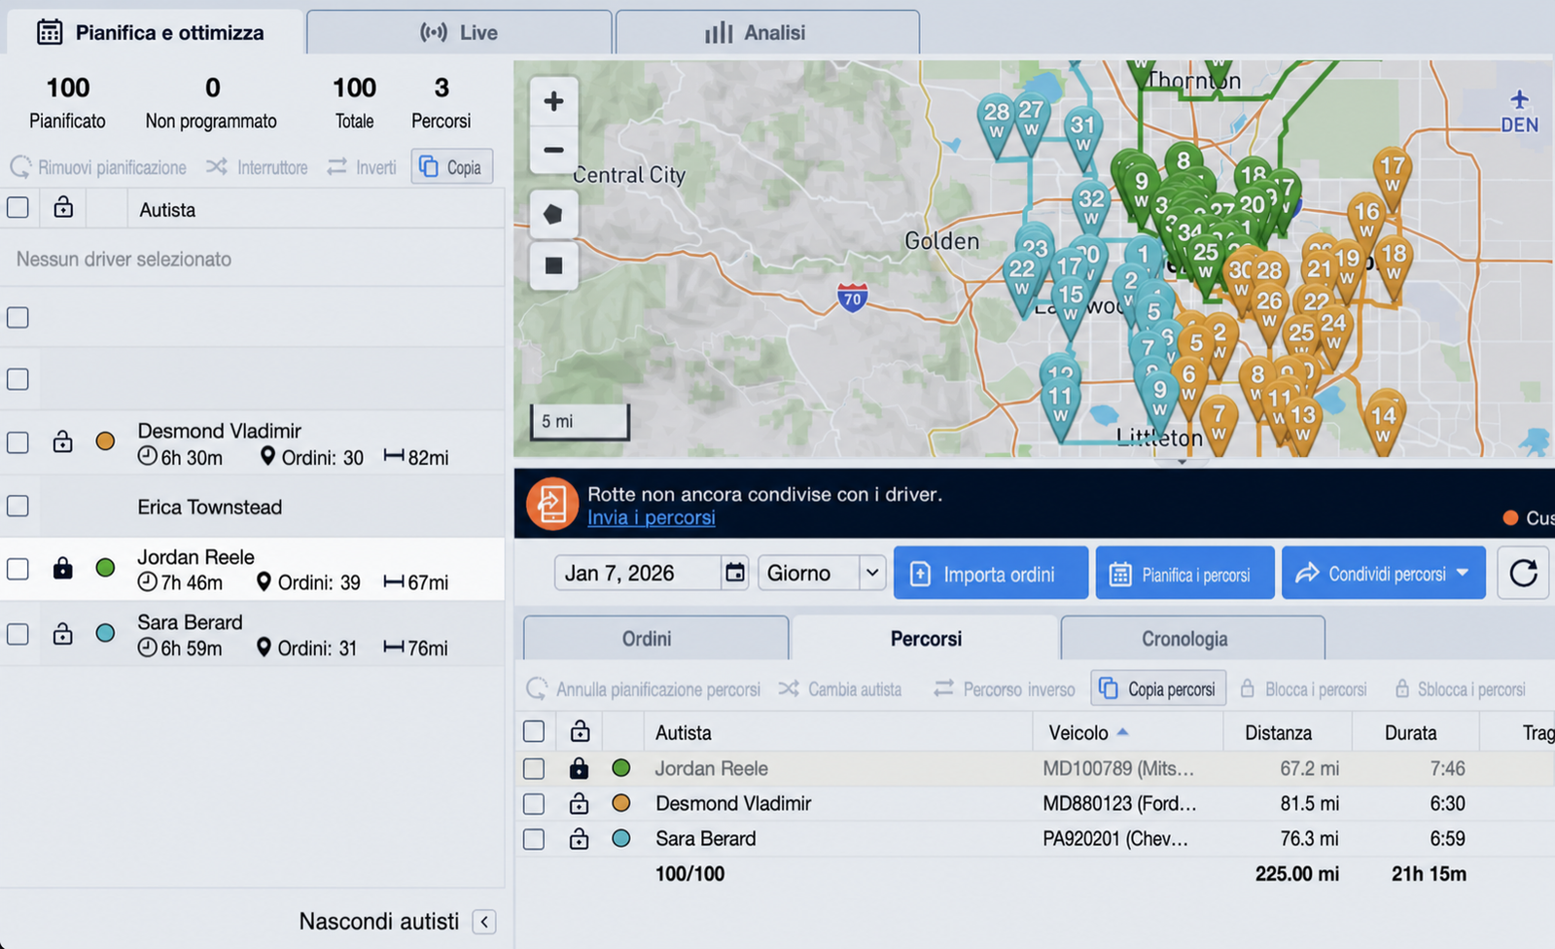
Task: Collapse drivers panel with Nascondi autisti chevron
Action: coord(484,922)
